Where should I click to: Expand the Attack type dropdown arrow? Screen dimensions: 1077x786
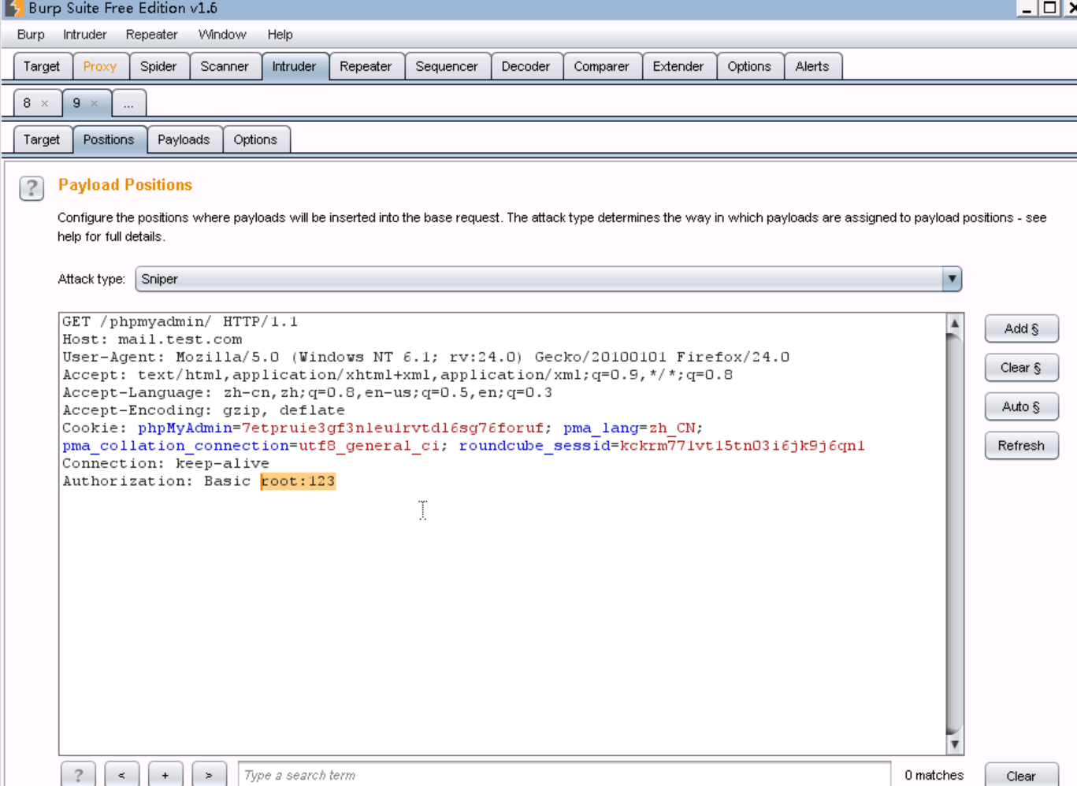952,279
